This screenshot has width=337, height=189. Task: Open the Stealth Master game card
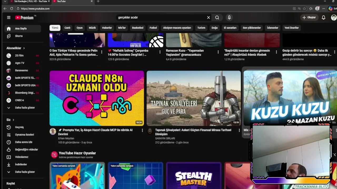tap(194, 176)
